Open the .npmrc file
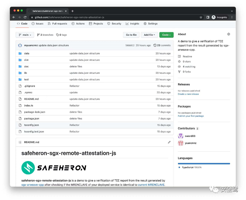Viewport: 246px width, 200px height. [x=28, y=93]
